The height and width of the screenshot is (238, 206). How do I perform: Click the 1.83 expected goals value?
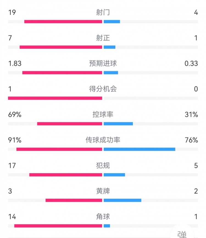coord(15,63)
